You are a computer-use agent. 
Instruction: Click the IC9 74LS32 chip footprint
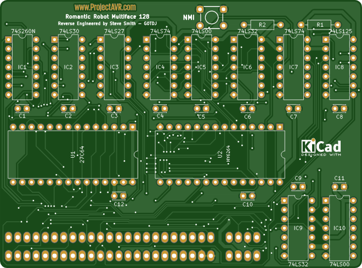[x=298, y=228]
